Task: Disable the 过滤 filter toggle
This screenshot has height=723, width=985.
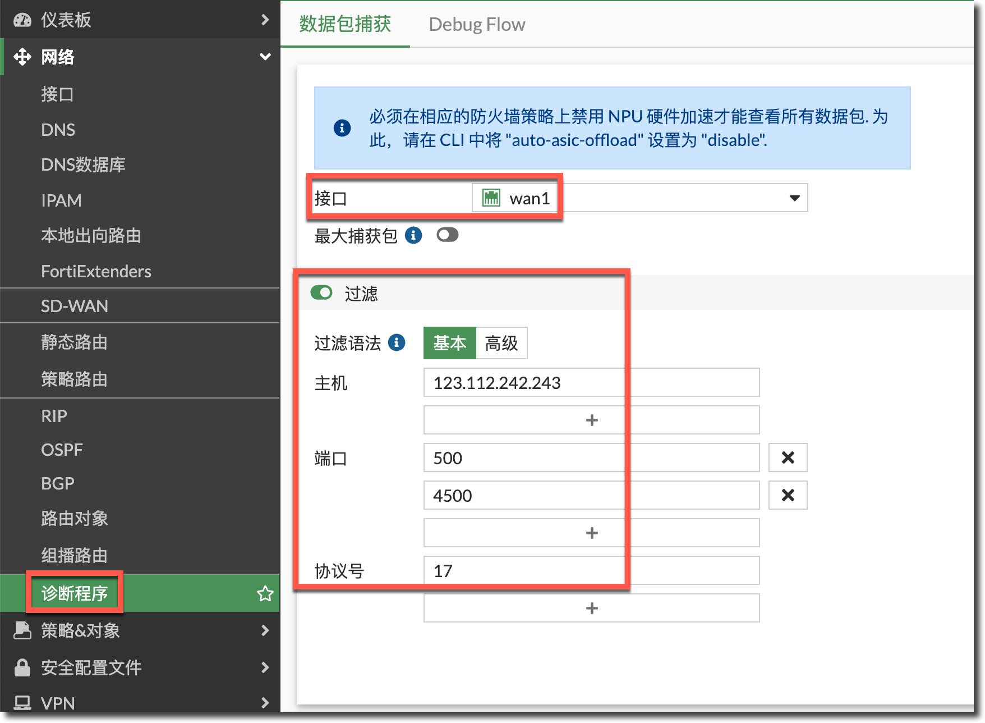Action: pos(321,293)
